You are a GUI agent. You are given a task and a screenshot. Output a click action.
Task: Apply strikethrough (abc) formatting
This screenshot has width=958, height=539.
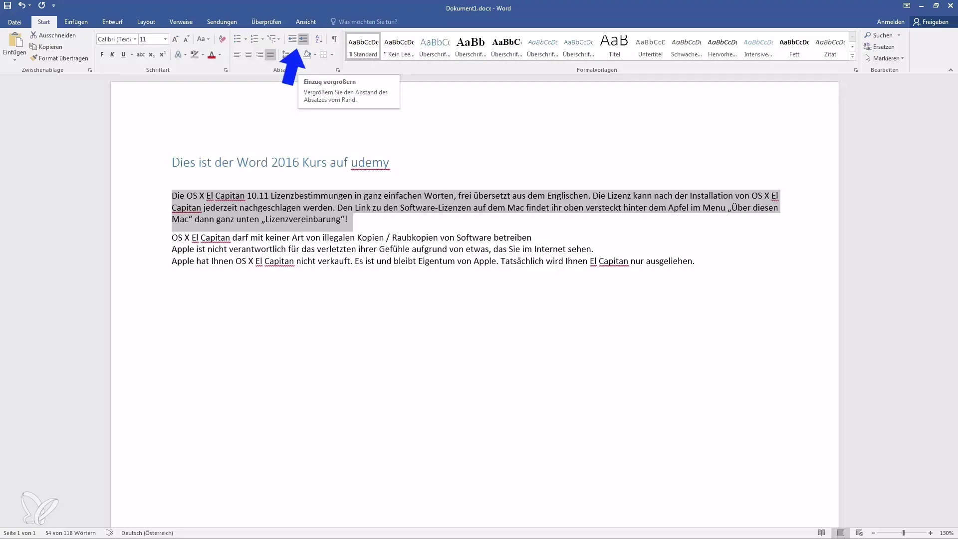coord(141,54)
